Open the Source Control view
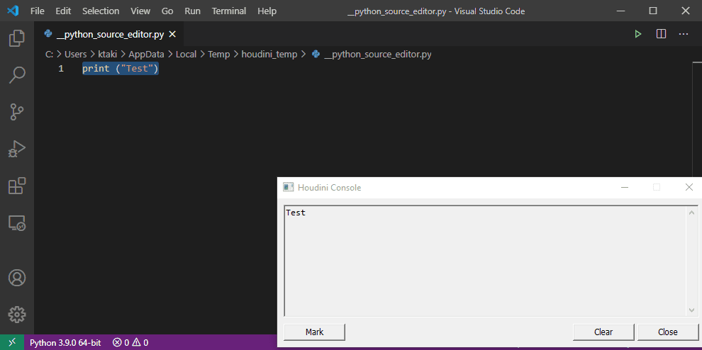Image resolution: width=702 pixels, height=350 pixels. point(17,112)
